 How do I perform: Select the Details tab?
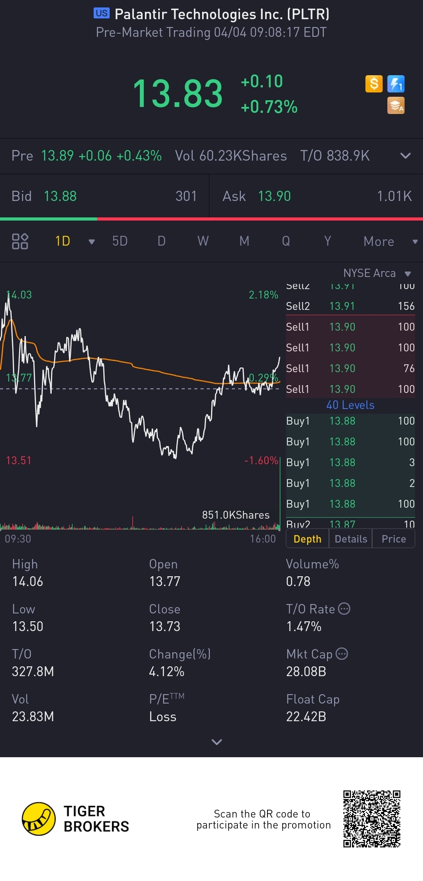point(351,539)
